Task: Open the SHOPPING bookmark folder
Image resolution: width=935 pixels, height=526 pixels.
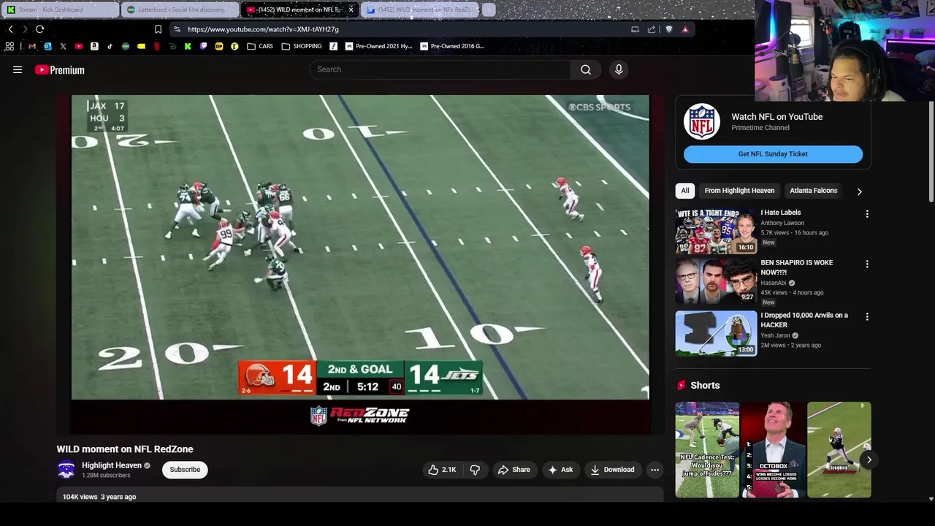Action: [302, 46]
